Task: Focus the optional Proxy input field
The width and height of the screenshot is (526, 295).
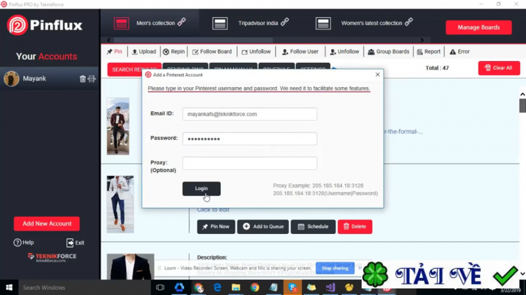Action: click(x=250, y=163)
